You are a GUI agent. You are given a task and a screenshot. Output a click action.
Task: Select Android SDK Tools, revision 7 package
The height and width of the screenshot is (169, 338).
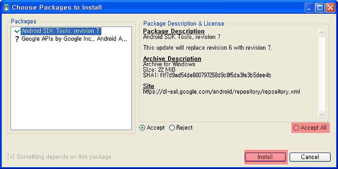(x=61, y=31)
